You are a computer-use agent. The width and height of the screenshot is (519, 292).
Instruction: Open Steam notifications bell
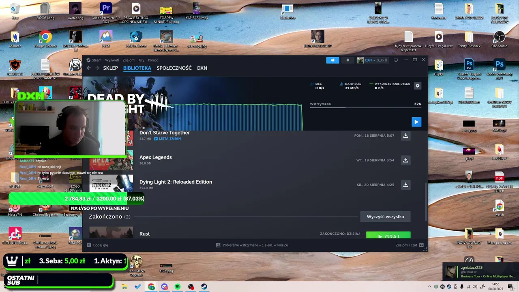coord(347,60)
